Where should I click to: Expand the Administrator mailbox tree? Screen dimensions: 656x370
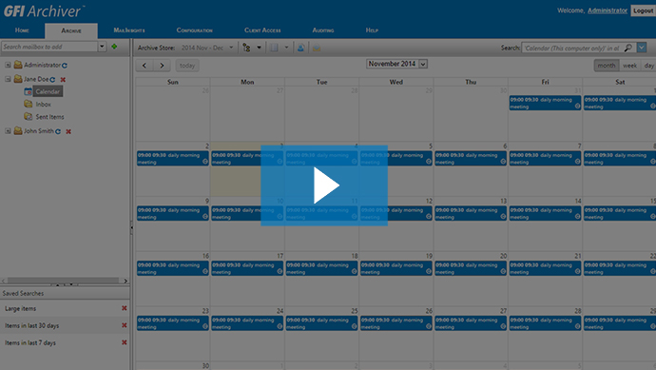pyautogui.click(x=8, y=65)
